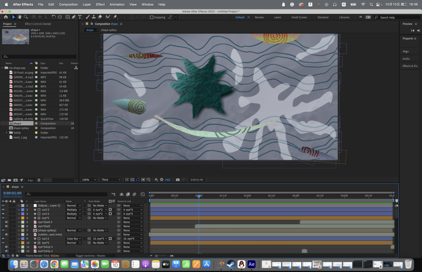The image size is (422, 272).
Task: Click Toggle Switches / Modes
Action: [90, 256]
